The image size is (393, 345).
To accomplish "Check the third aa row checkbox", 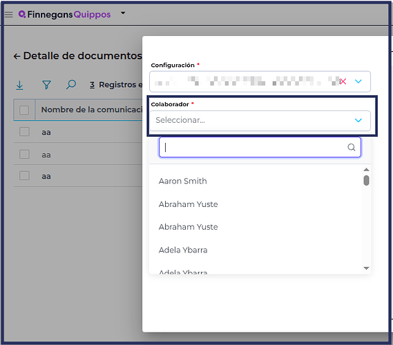I will click(24, 175).
